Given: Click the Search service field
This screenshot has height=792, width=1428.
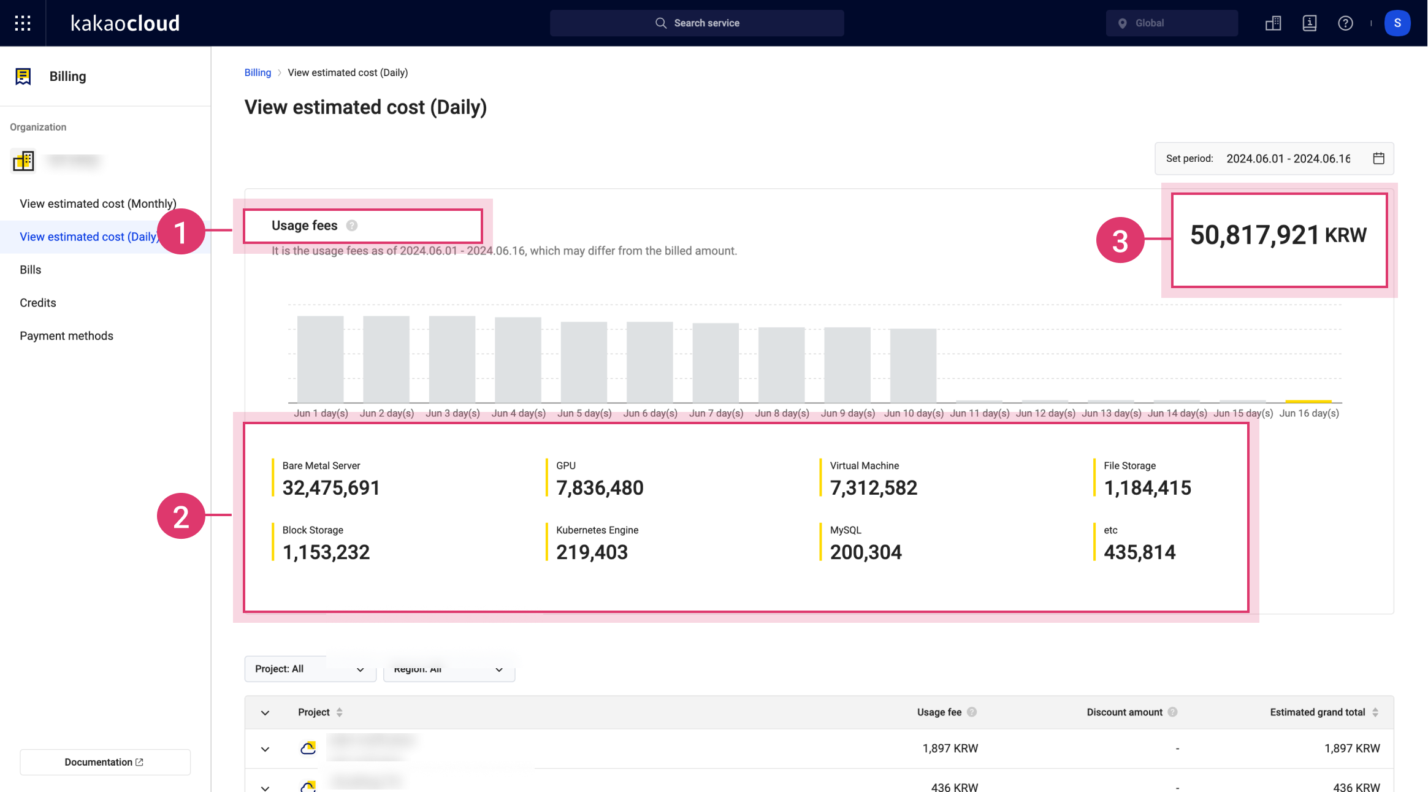Looking at the screenshot, I should coord(697,23).
